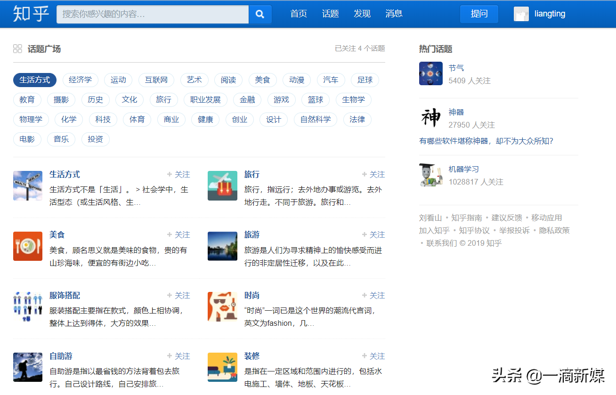Open the liangting user avatar
This screenshot has width=616, height=395.
[521, 14]
